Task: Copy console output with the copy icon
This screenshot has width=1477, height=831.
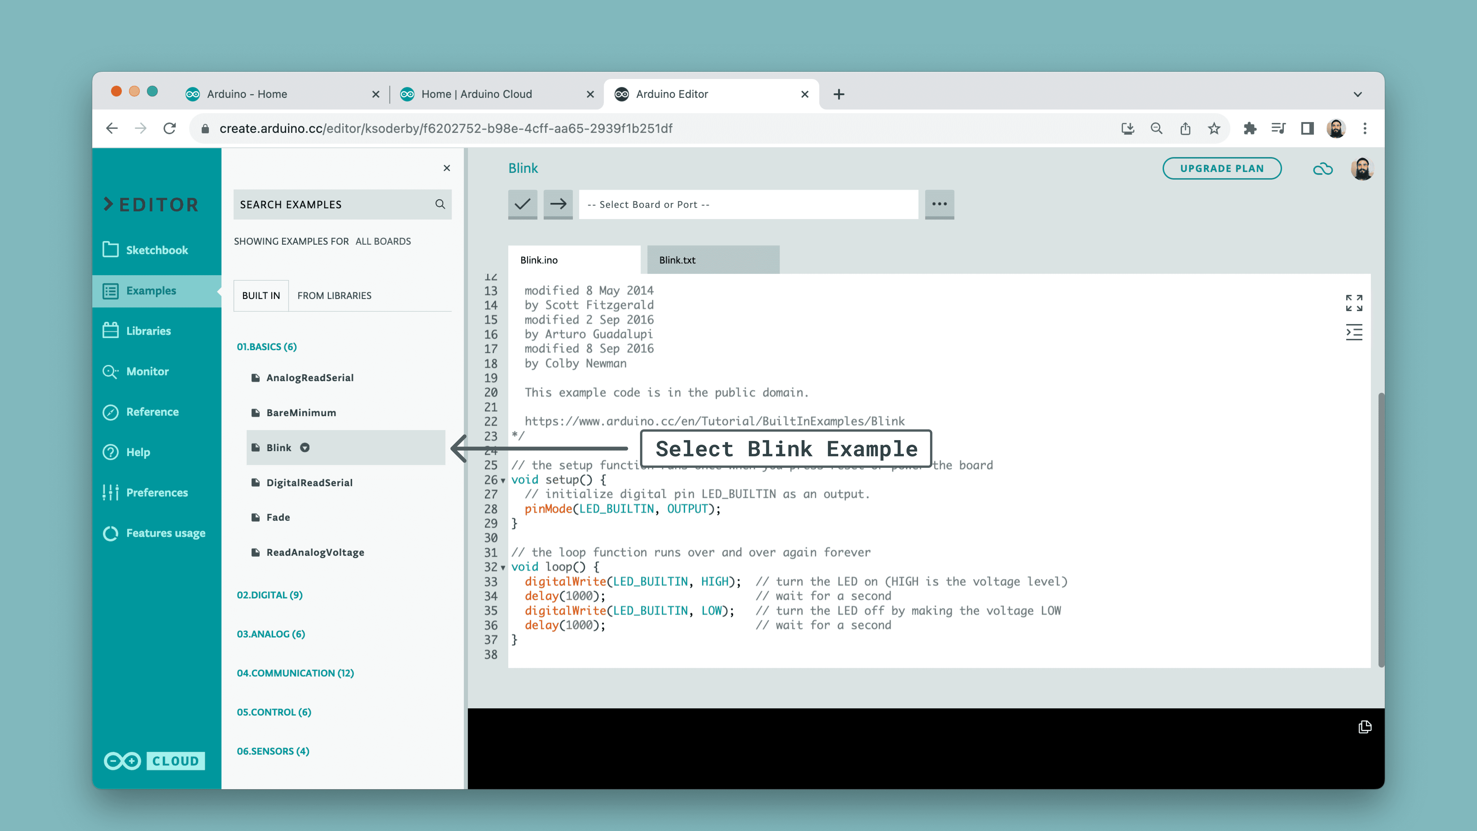Action: [1365, 727]
